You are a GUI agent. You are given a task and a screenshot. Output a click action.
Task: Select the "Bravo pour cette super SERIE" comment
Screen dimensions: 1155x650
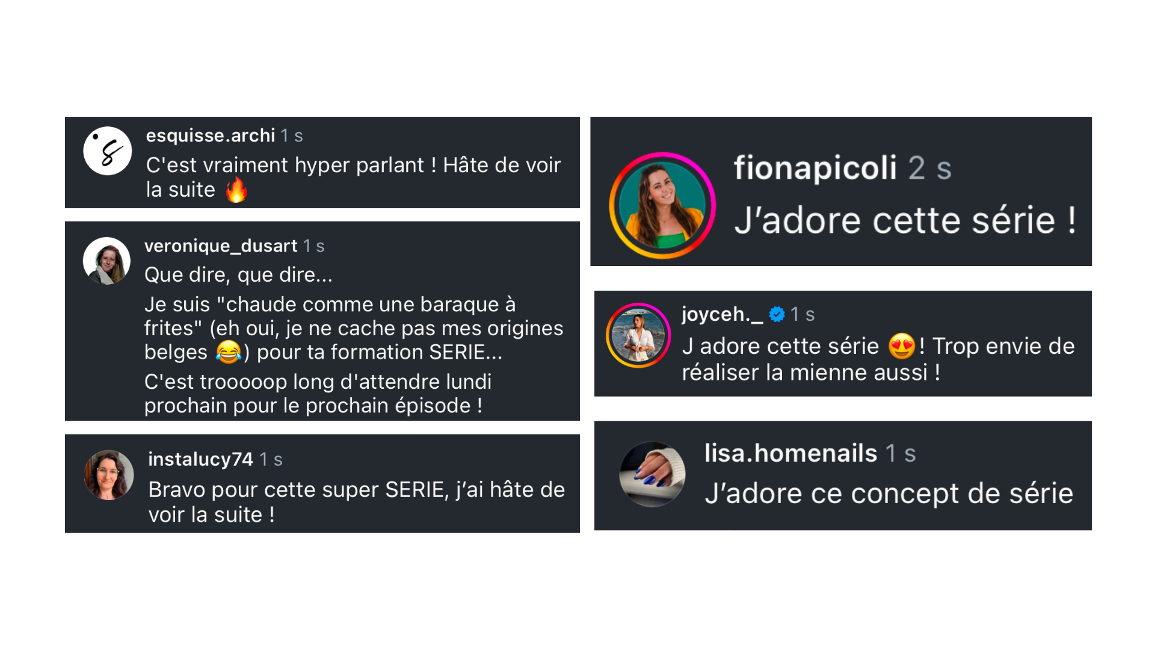pos(357,502)
